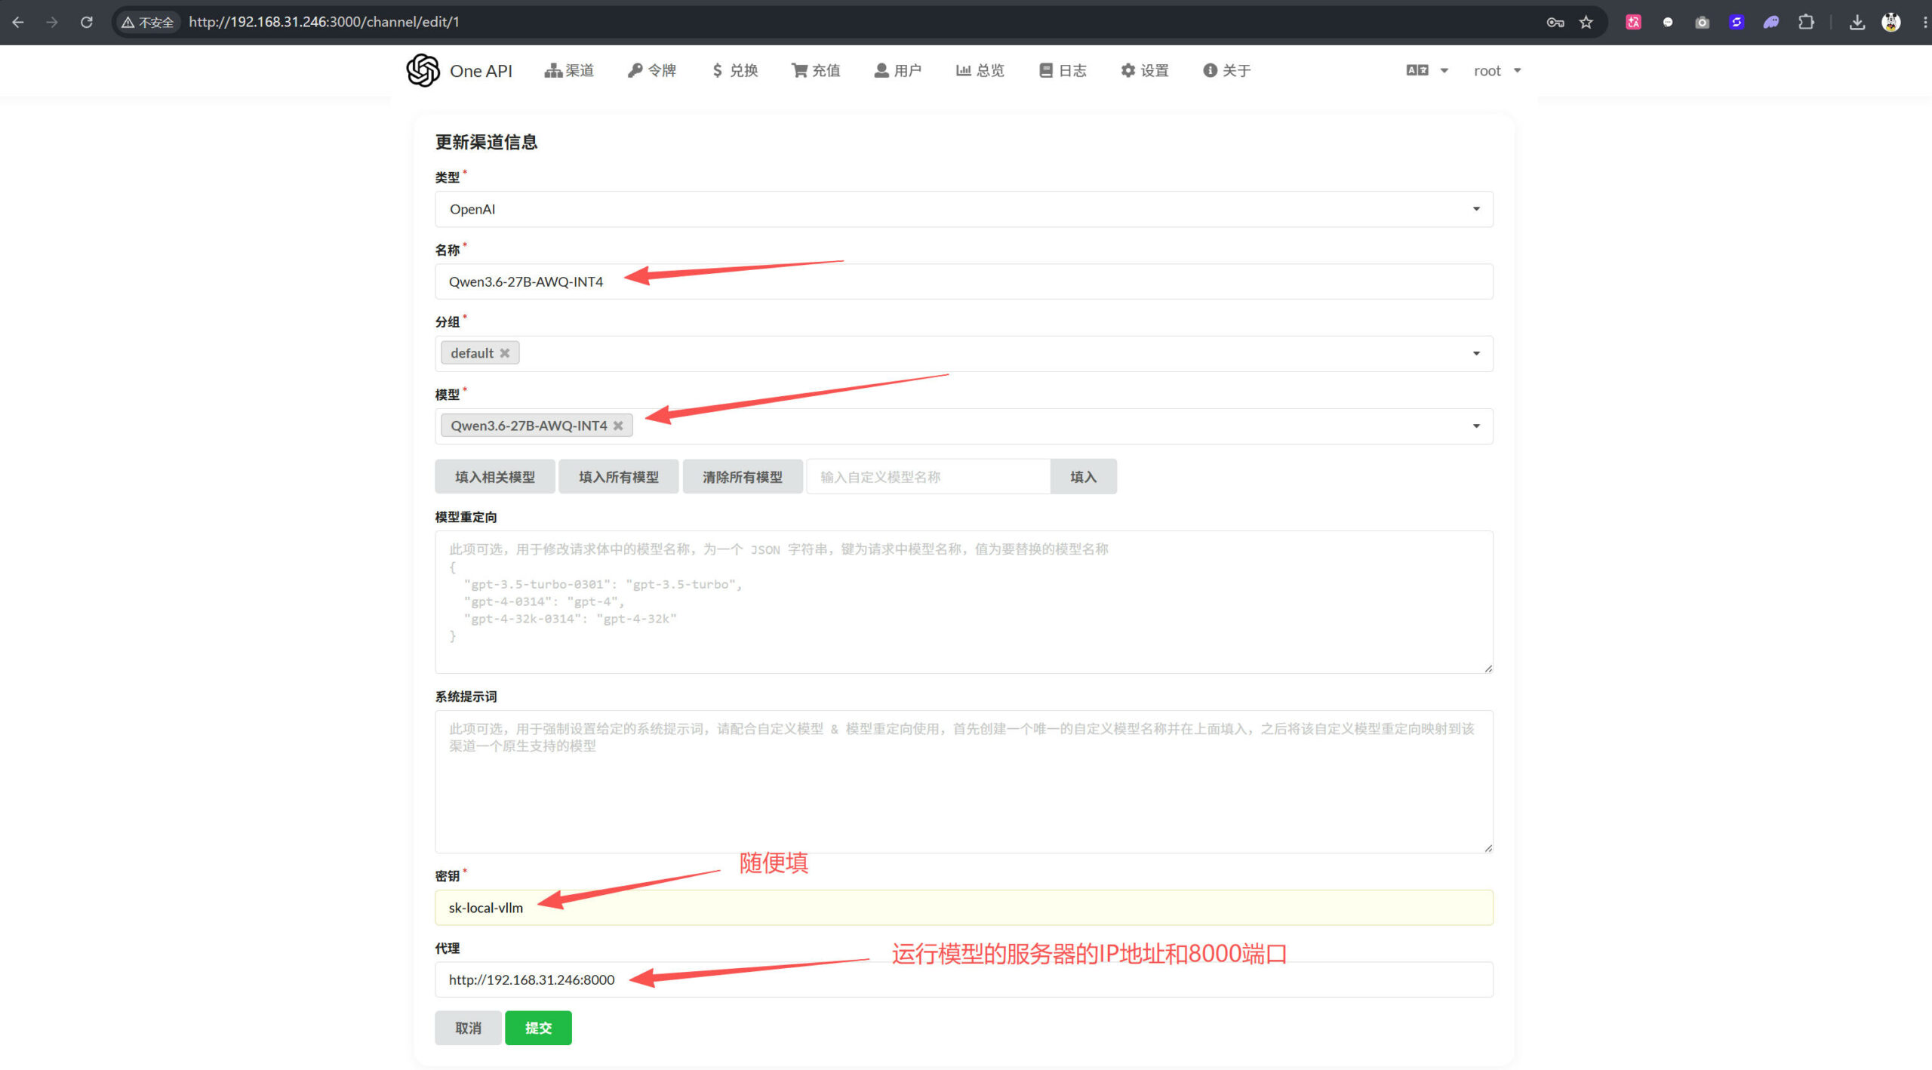
Task: Click the 清除所有模型 button
Action: pyautogui.click(x=742, y=476)
